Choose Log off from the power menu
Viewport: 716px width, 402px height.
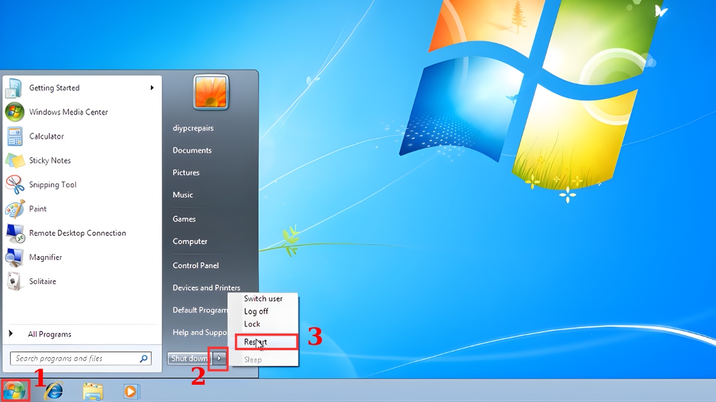click(257, 311)
